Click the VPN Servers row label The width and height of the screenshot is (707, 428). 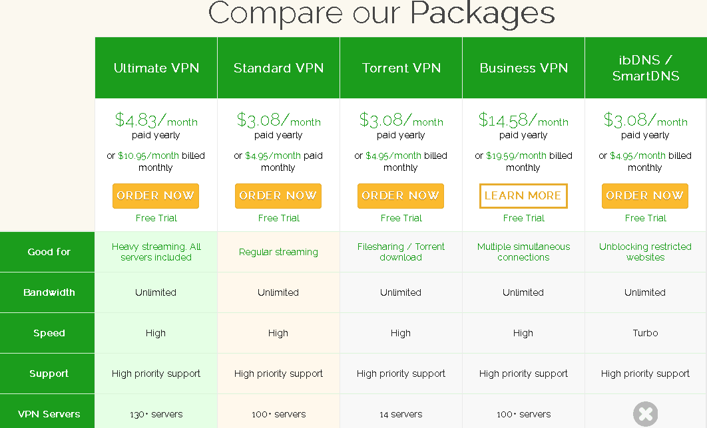click(x=47, y=414)
